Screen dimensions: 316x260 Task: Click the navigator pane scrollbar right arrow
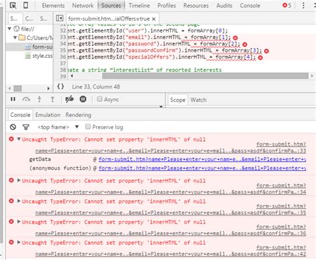(48, 88)
